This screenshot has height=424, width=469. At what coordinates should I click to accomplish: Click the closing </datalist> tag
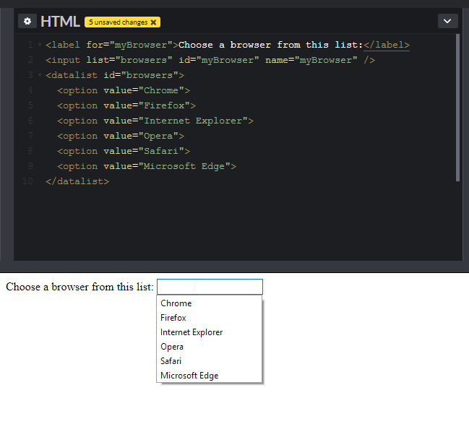coord(77,181)
